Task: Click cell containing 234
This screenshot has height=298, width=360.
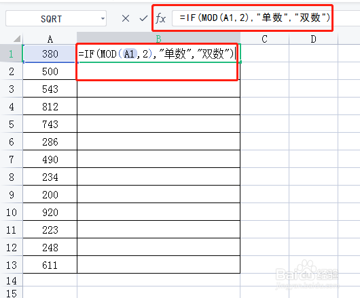Action: point(50,177)
